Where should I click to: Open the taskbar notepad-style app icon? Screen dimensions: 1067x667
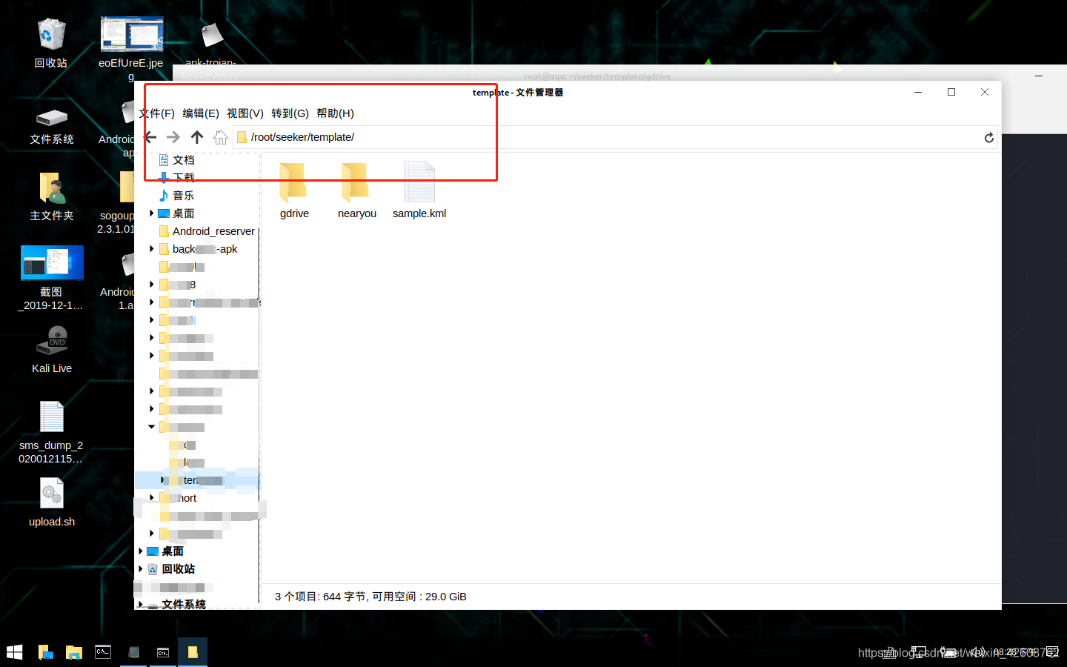133,652
